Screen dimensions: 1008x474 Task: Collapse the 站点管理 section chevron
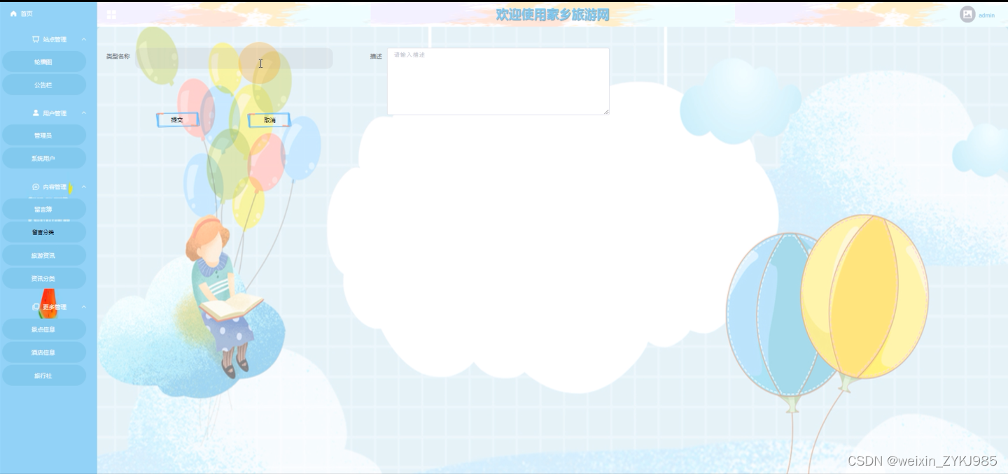pos(84,40)
